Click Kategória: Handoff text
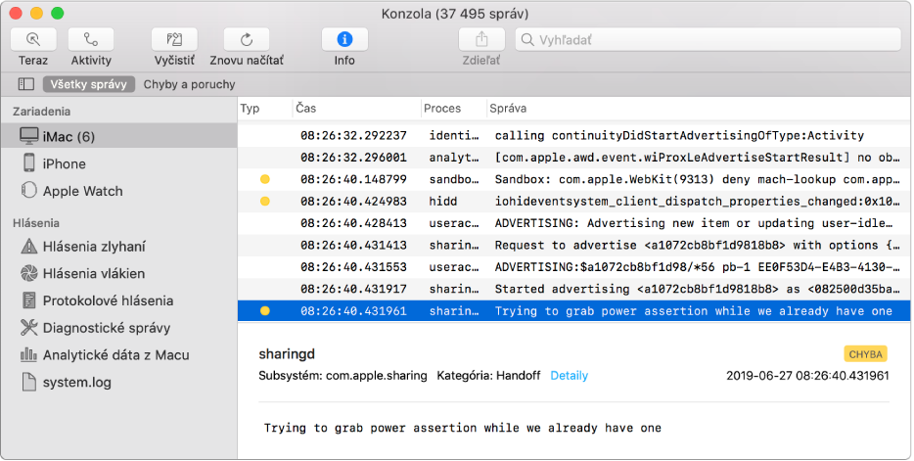Image resolution: width=914 pixels, height=461 pixels. tap(488, 376)
